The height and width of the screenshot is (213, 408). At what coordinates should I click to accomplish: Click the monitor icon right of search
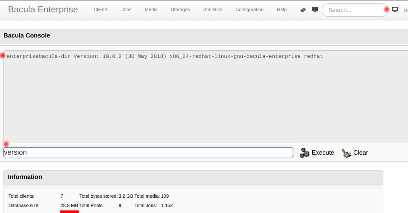tap(395, 10)
